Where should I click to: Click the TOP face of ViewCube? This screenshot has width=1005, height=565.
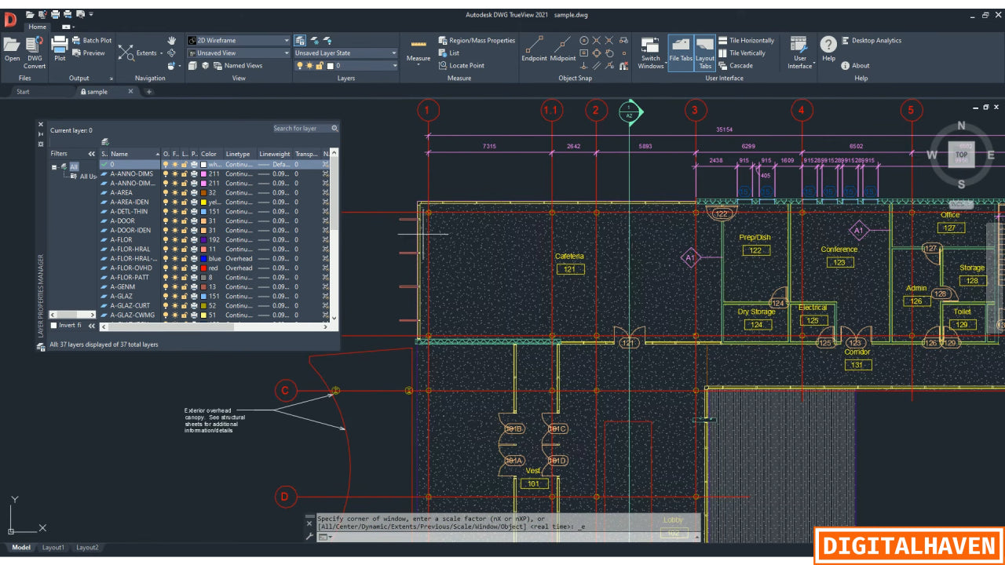tap(962, 155)
